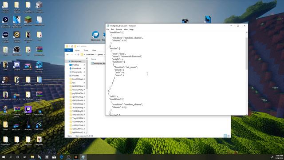
Task: Click the "chance": 0.05 line in Notepad
Action: point(119,107)
